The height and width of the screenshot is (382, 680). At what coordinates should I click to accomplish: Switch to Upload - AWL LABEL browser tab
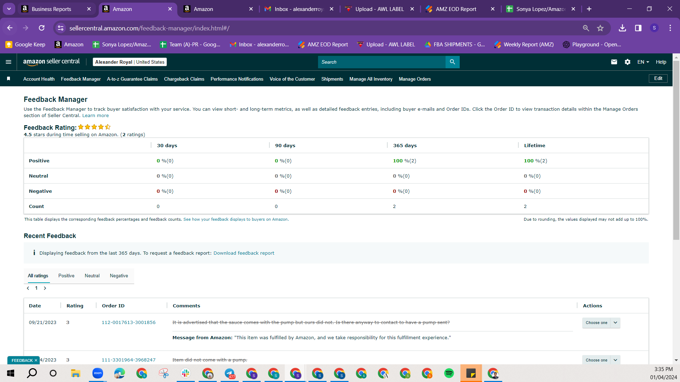coord(380,9)
